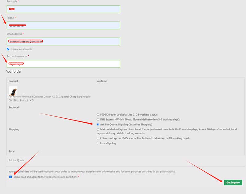Screen dimensions: 246x194
Task: Select the last 'Free shipping' radio option
Action: pos(98,143)
